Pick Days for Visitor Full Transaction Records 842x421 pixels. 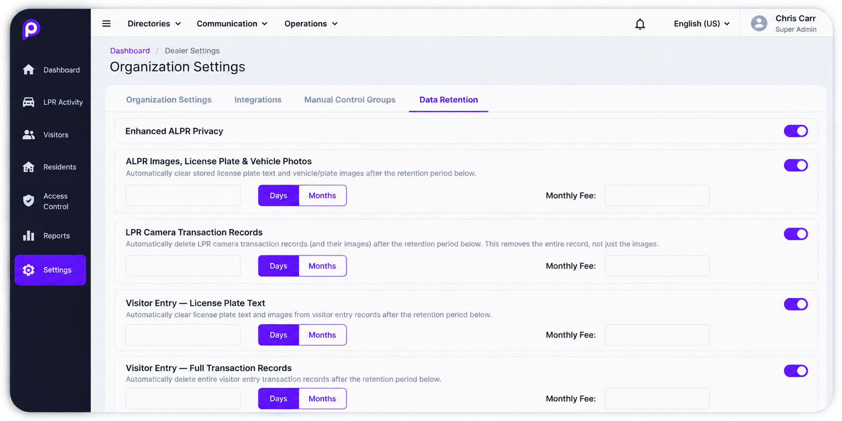[x=279, y=399]
